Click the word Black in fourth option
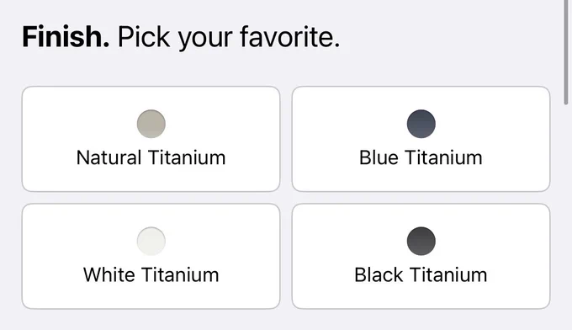The height and width of the screenshot is (330, 572). point(379,275)
